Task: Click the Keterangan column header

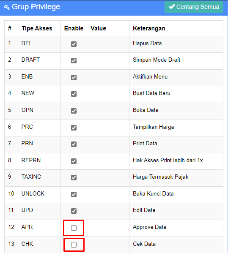Action: point(149,28)
